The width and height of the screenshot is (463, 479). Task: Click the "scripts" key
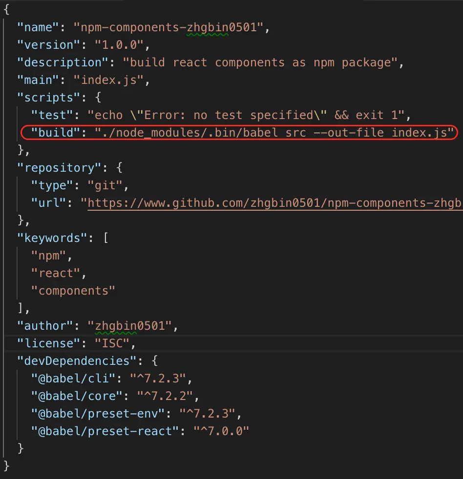[48, 98]
